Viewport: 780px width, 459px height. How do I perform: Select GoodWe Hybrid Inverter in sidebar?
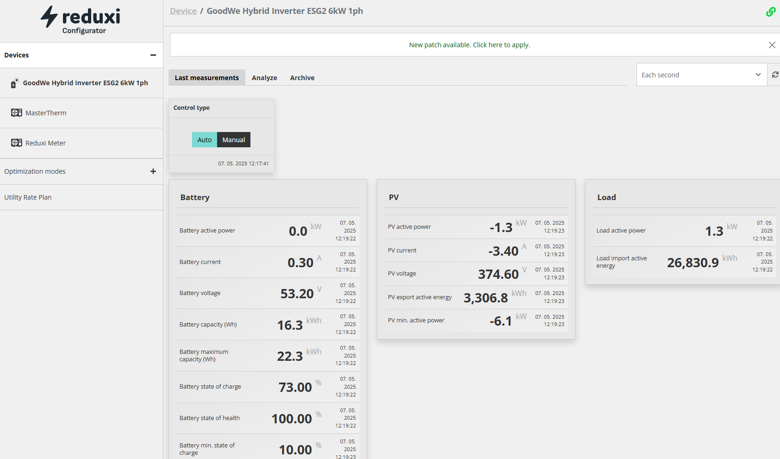[x=81, y=83]
